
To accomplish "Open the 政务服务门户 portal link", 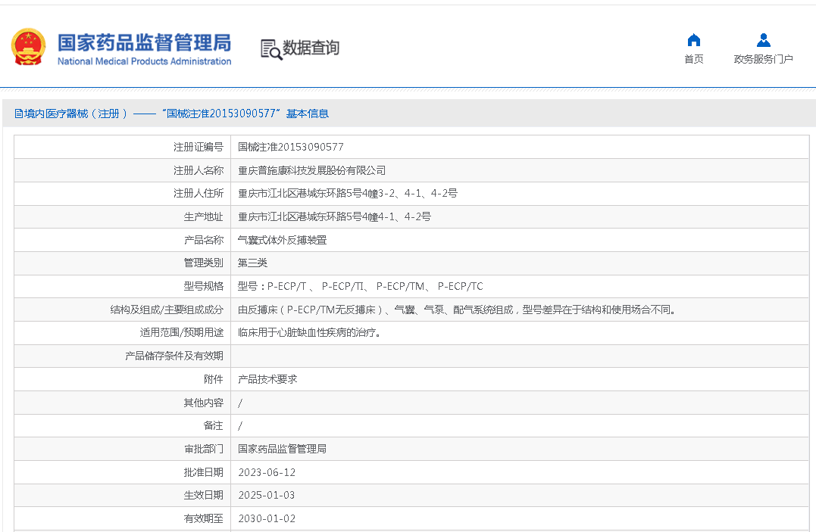I will 763,59.
